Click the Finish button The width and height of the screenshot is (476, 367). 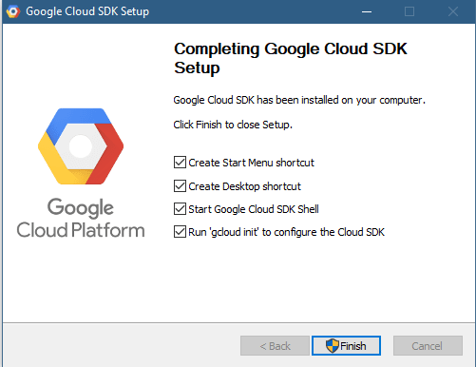click(346, 345)
